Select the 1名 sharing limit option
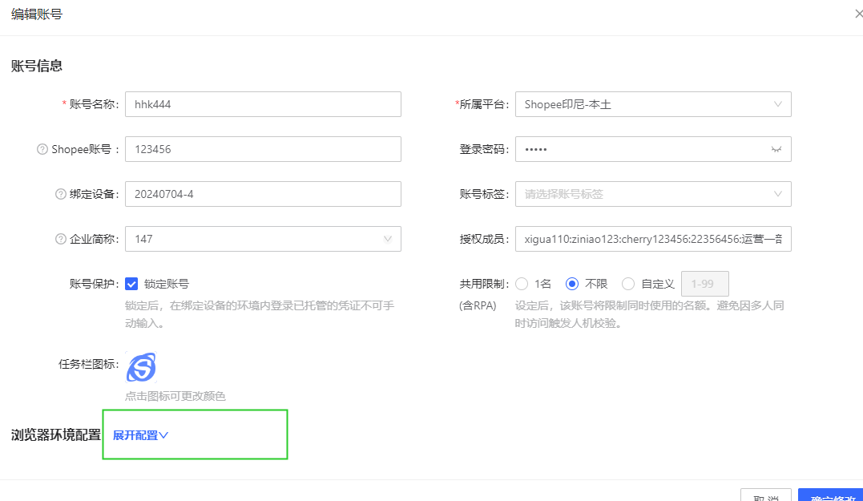Image resolution: width=863 pixels, height=501 pixels. 522,284
